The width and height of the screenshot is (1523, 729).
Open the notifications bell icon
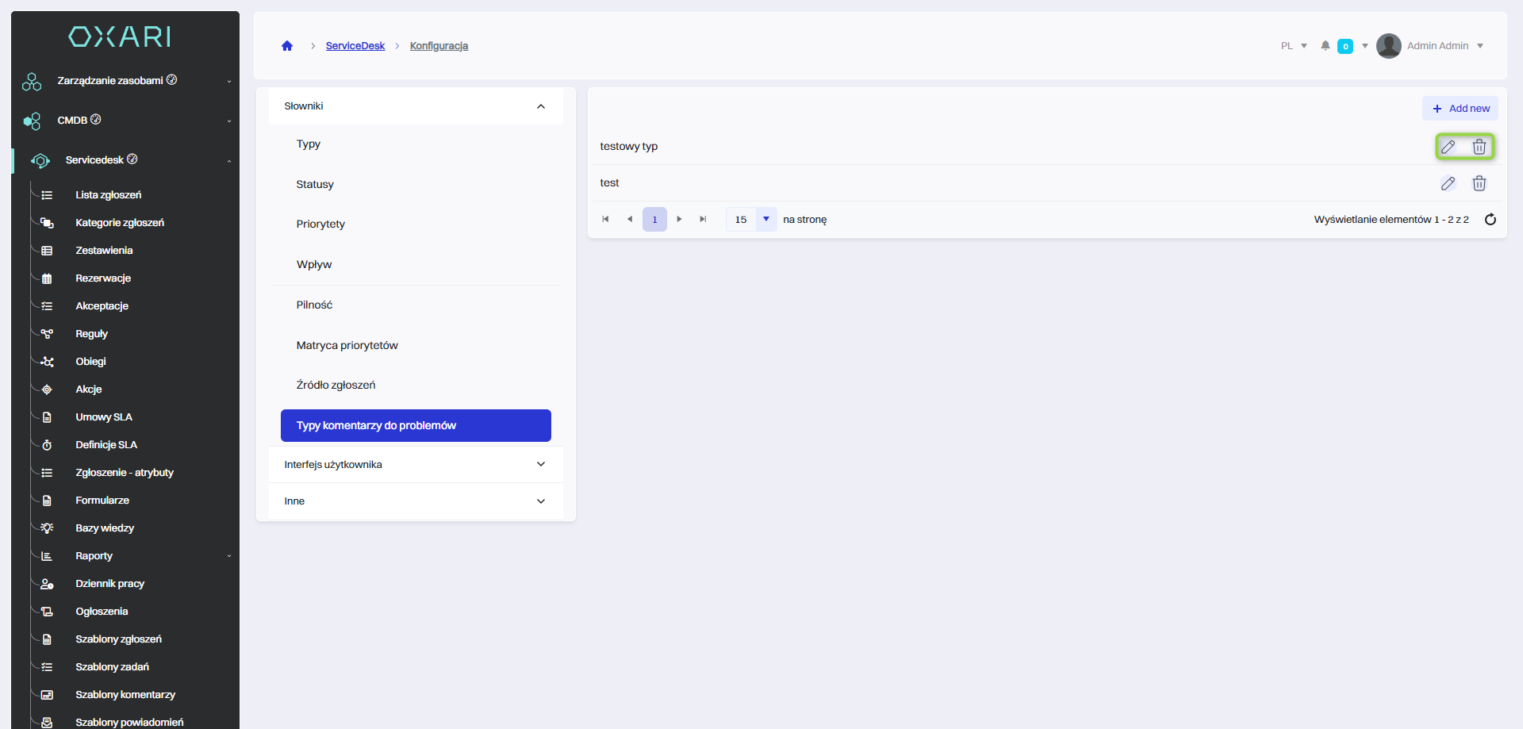click(1325, 46)
